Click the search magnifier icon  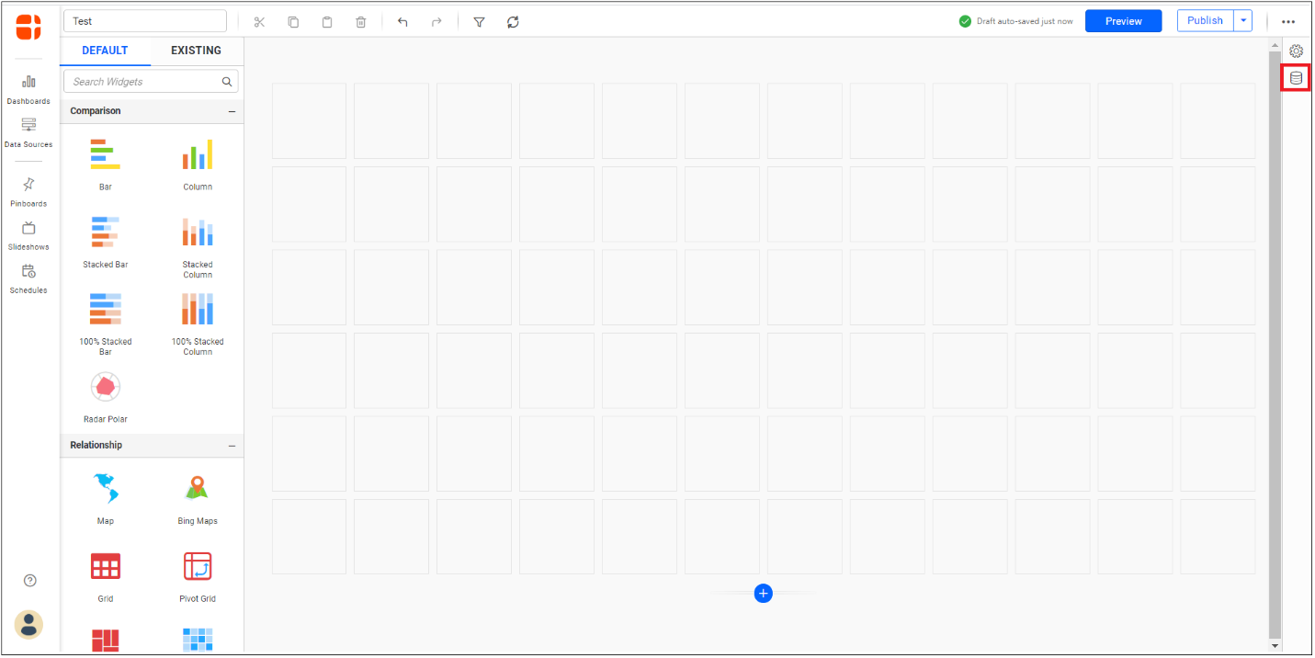[x=227, y=82]
